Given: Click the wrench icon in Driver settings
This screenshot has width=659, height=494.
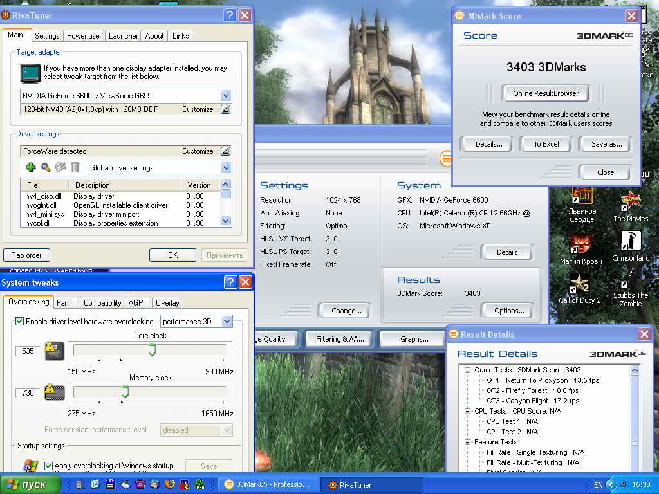Looking at the screenshot, I should coord(60,168).
